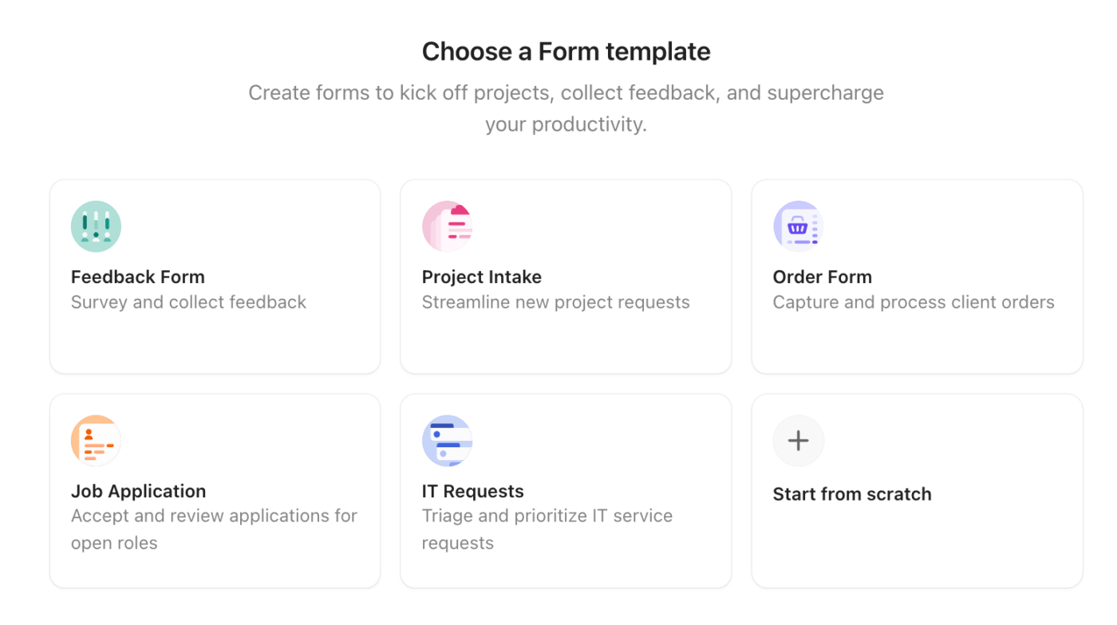Click the orange Job Application list icon
This screenshot has width=1117, height=625.
point(96,440)
